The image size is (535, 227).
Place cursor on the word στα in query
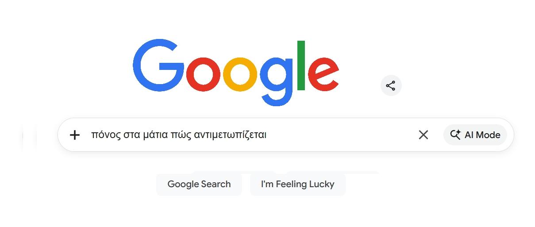tap(132, 135)
